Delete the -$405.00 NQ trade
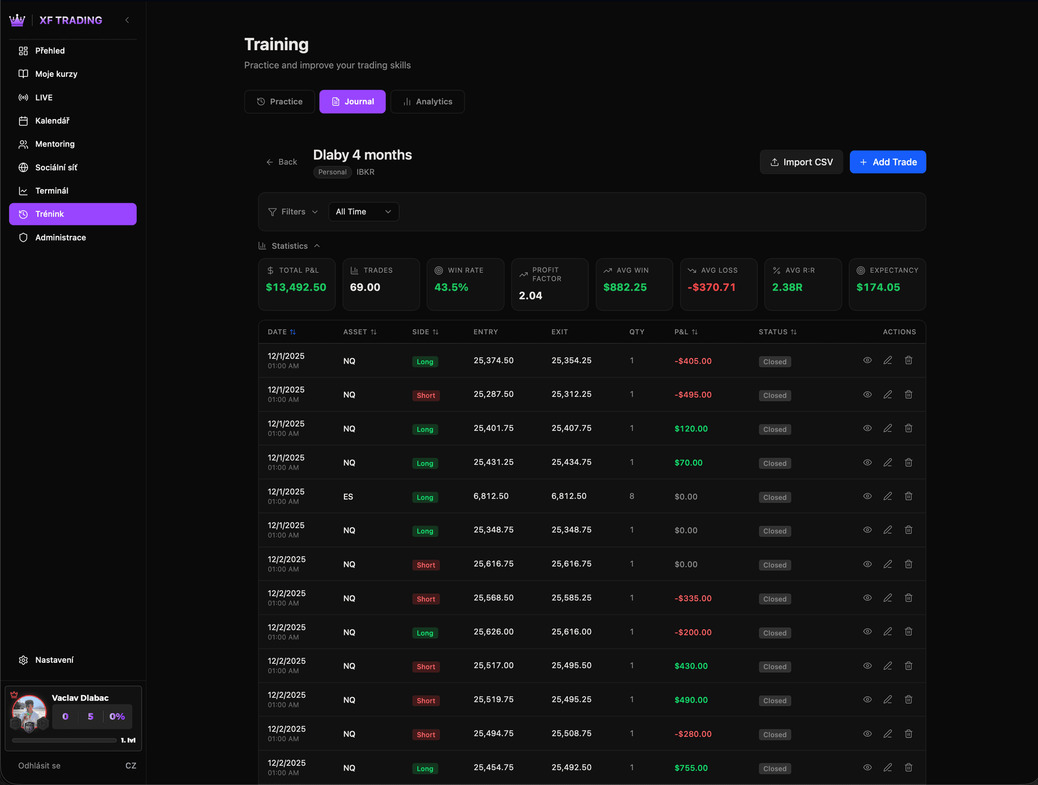Screen dimensions: 1038x785 tap(908, 361)
